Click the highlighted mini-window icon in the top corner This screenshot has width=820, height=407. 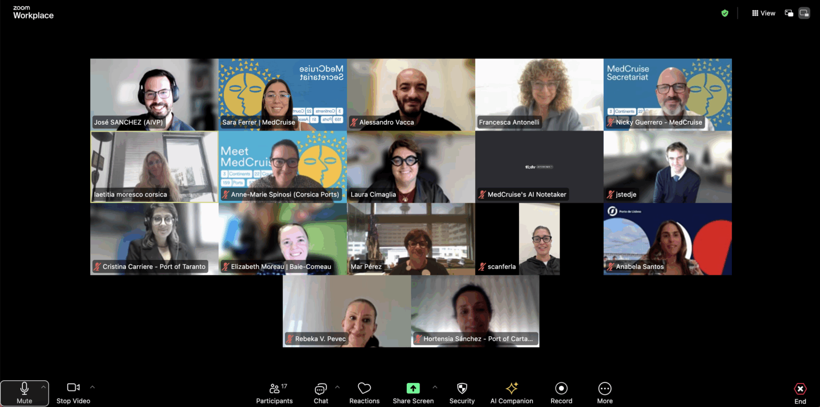(x=804, y=13)
